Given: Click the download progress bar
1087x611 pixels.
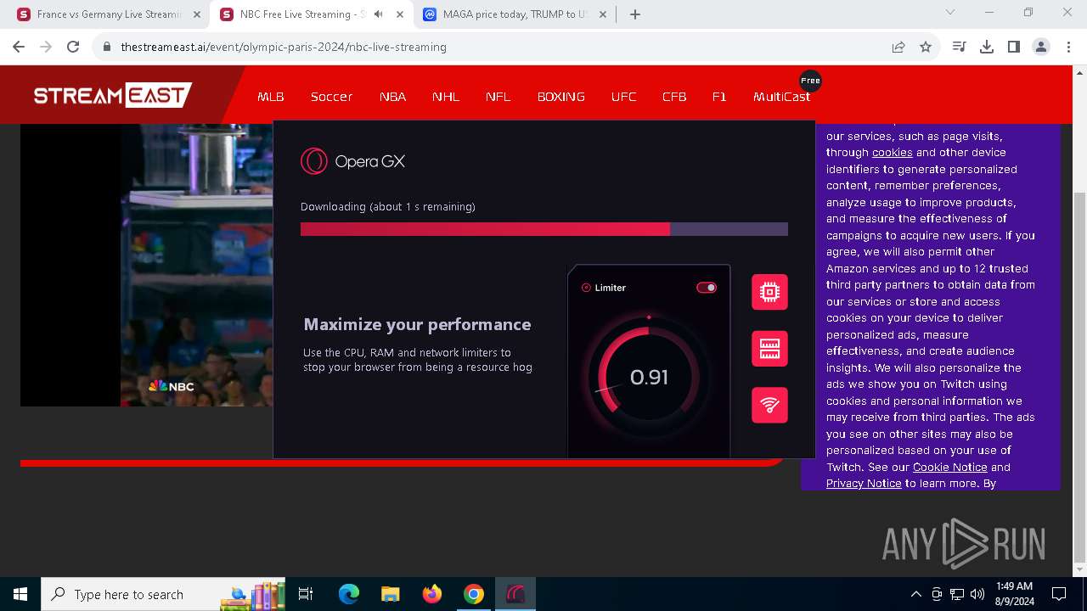Looking at the screenshot, I should click(x=544, y=229).
